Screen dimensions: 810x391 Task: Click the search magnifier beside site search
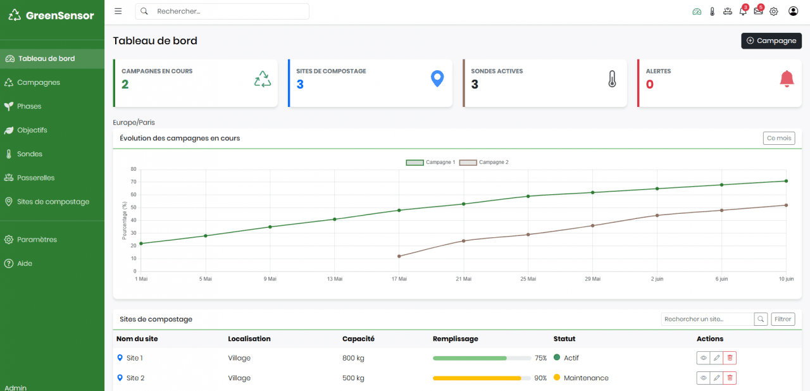point(761,320)
